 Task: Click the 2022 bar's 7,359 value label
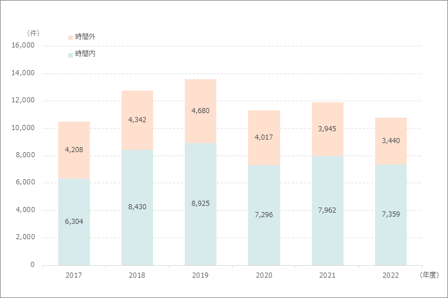click(x=391, y=214)
